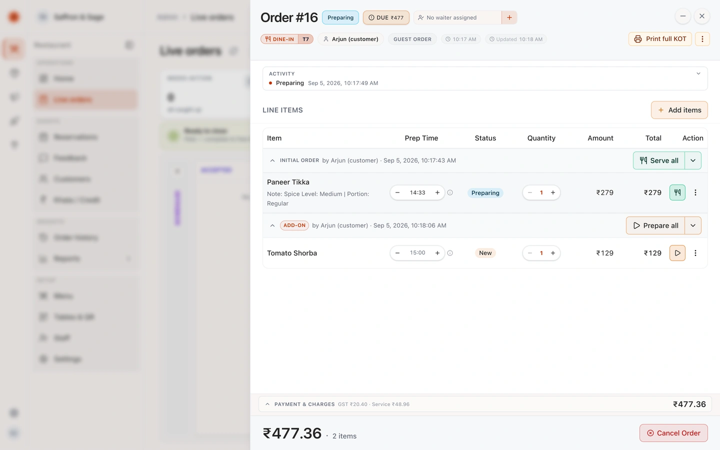
Task: Increase Paneer Tikka quantity
Action: (x=553, y=192)
